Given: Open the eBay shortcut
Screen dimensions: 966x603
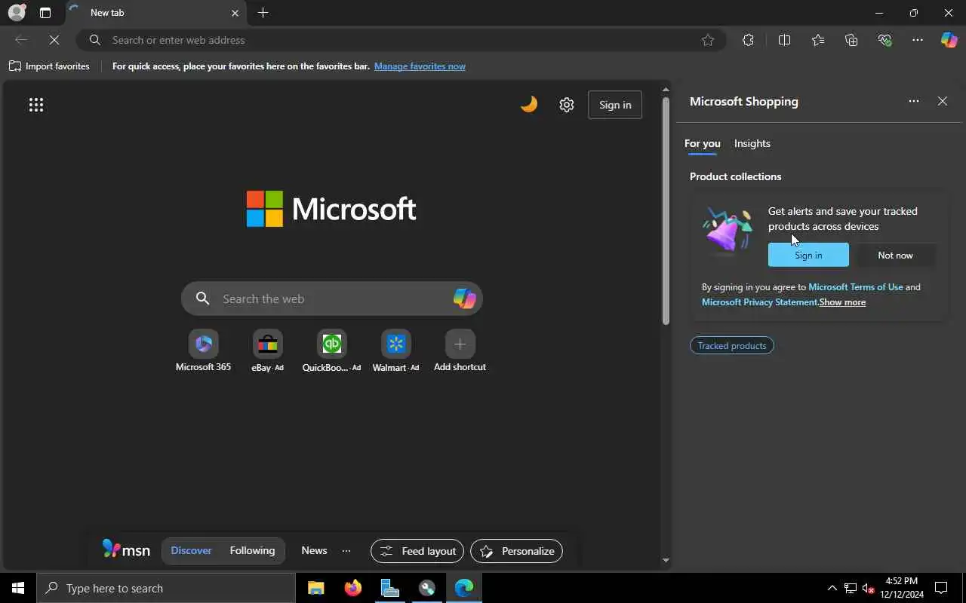Looking at the screenshot, I should click(267, 351).
